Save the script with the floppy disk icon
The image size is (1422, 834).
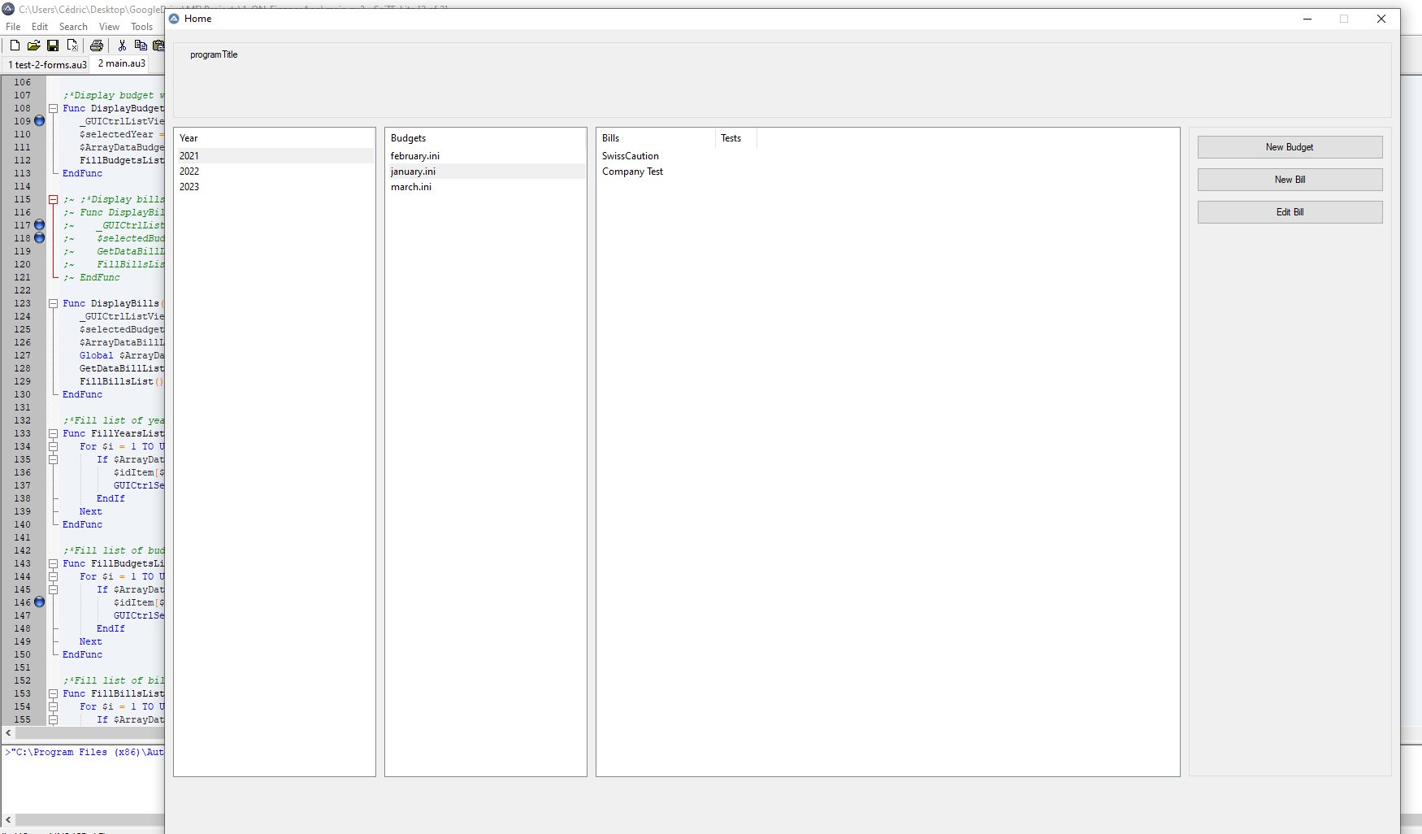click(53, 46)
